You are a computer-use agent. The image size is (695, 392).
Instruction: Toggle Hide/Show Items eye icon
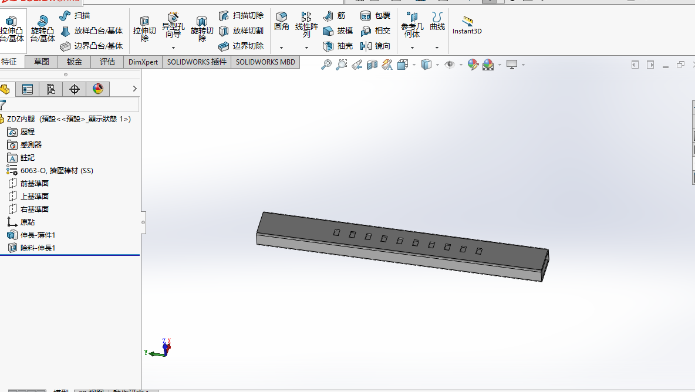tap(450, 65)
